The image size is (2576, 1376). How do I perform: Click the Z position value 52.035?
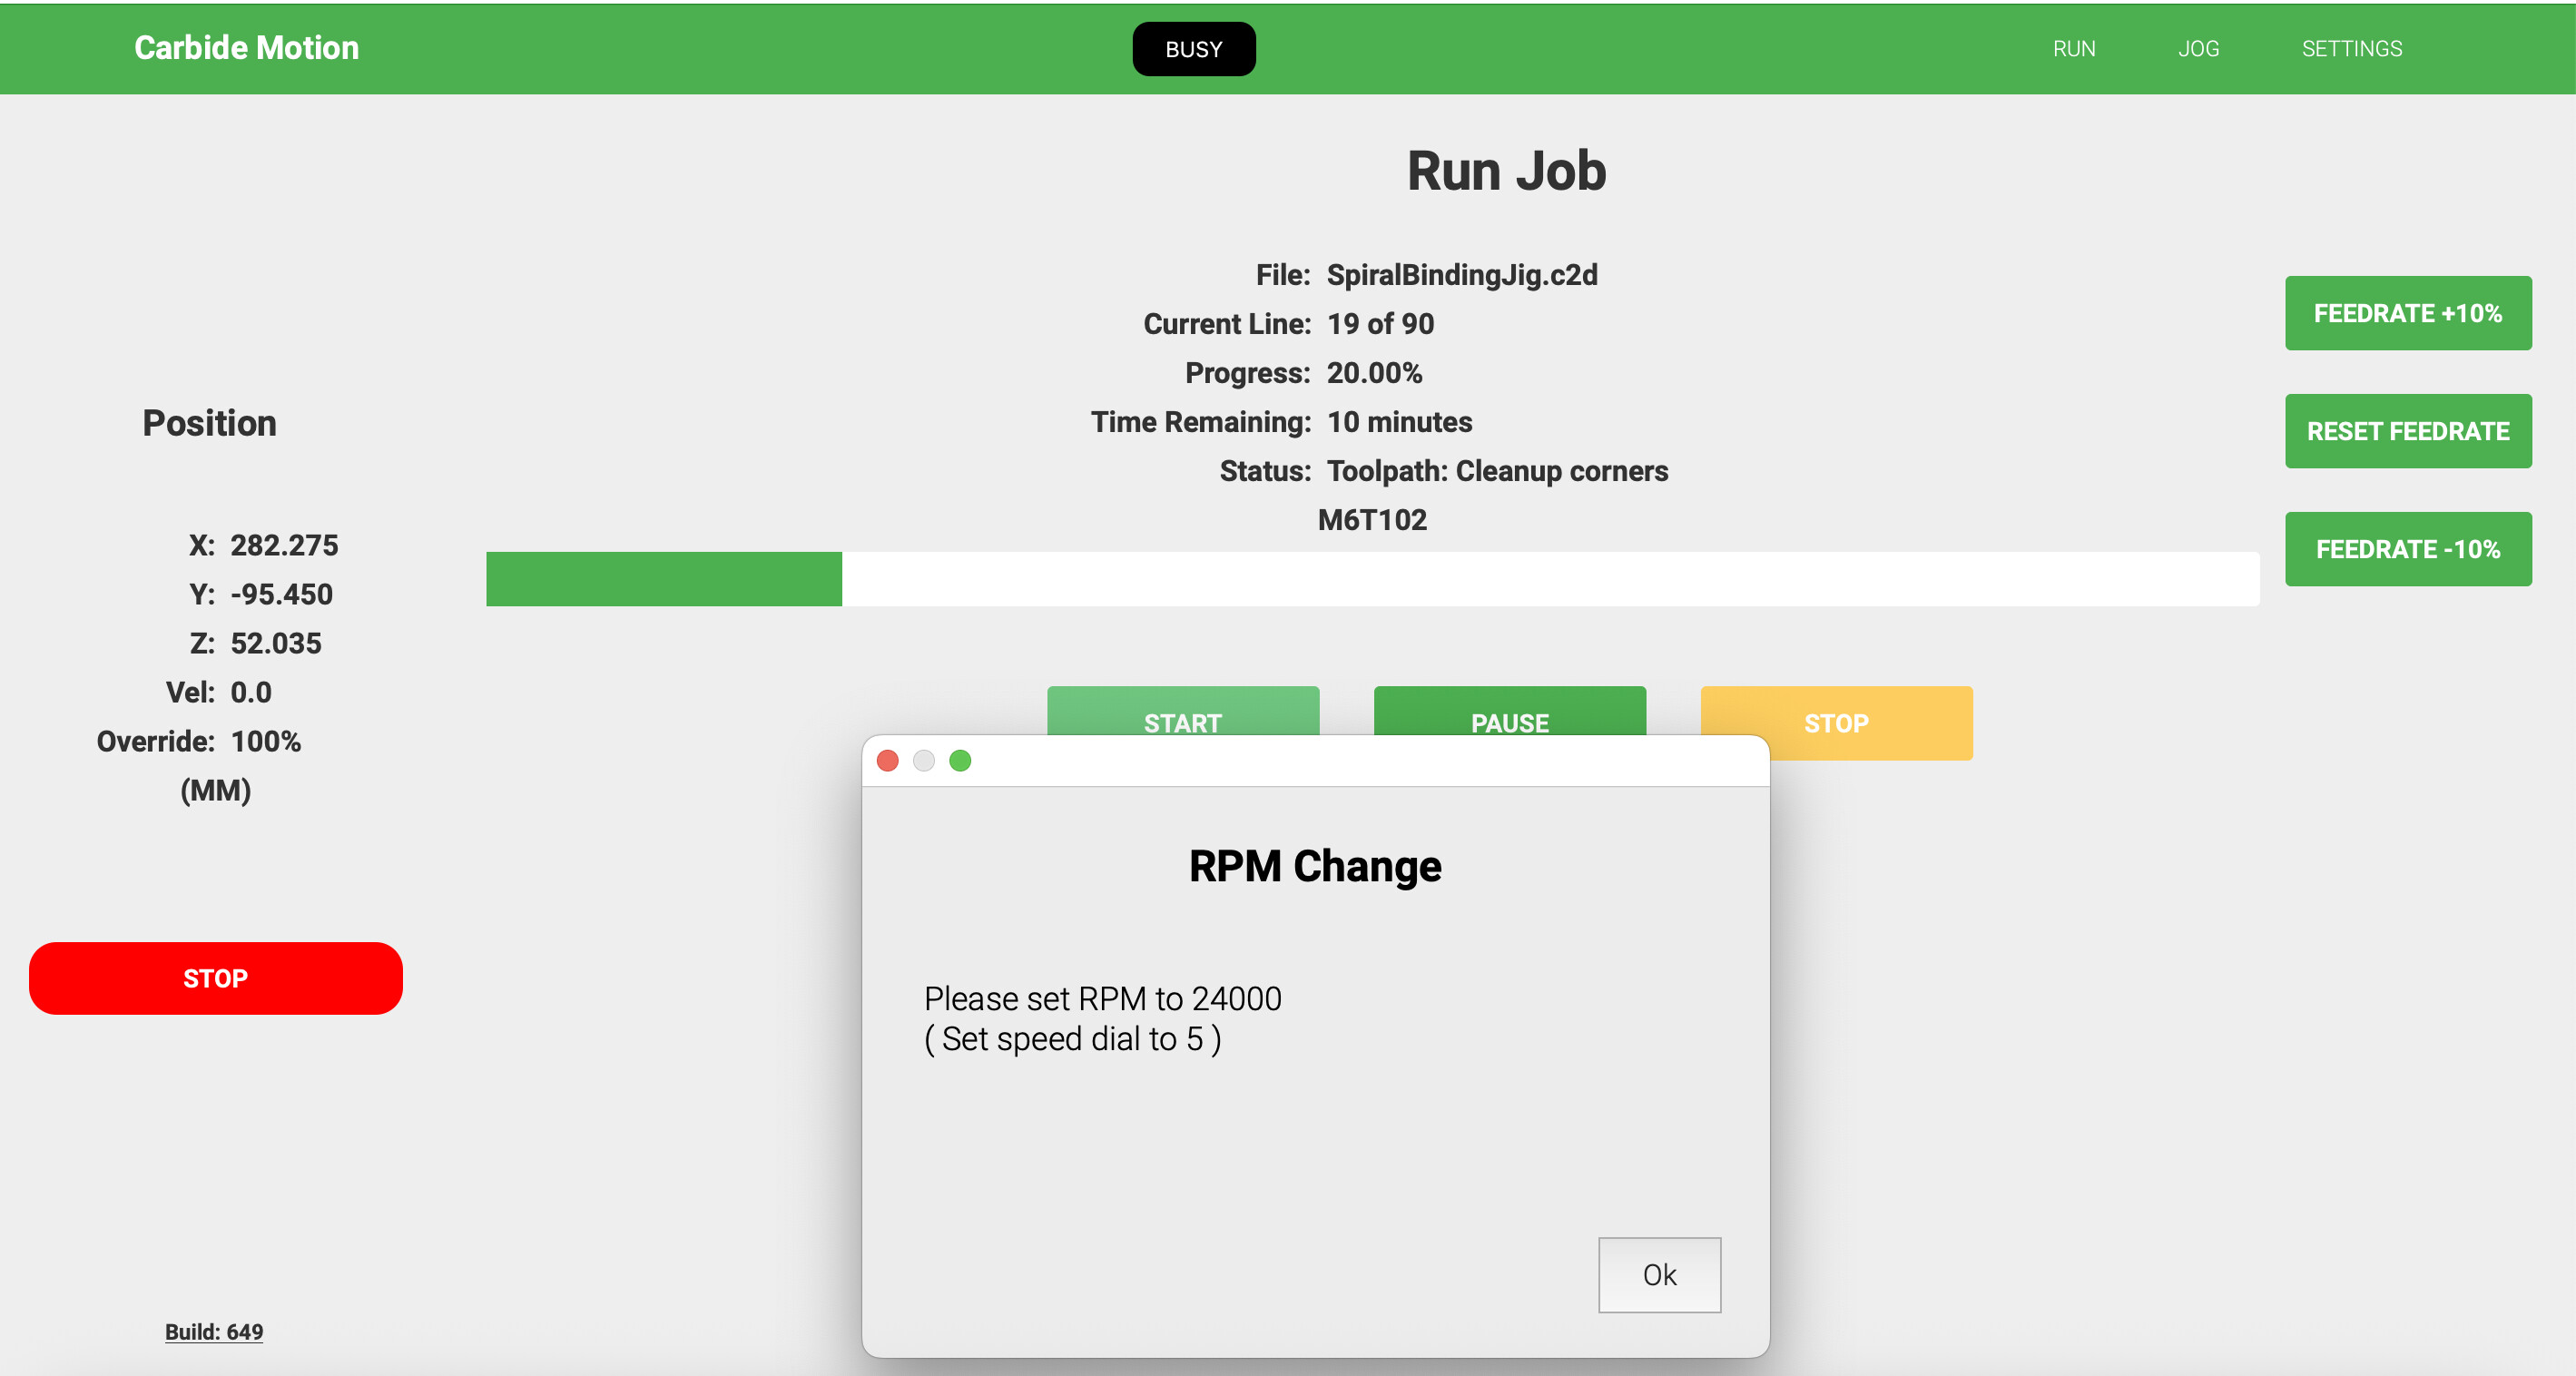tap(276, 643)
